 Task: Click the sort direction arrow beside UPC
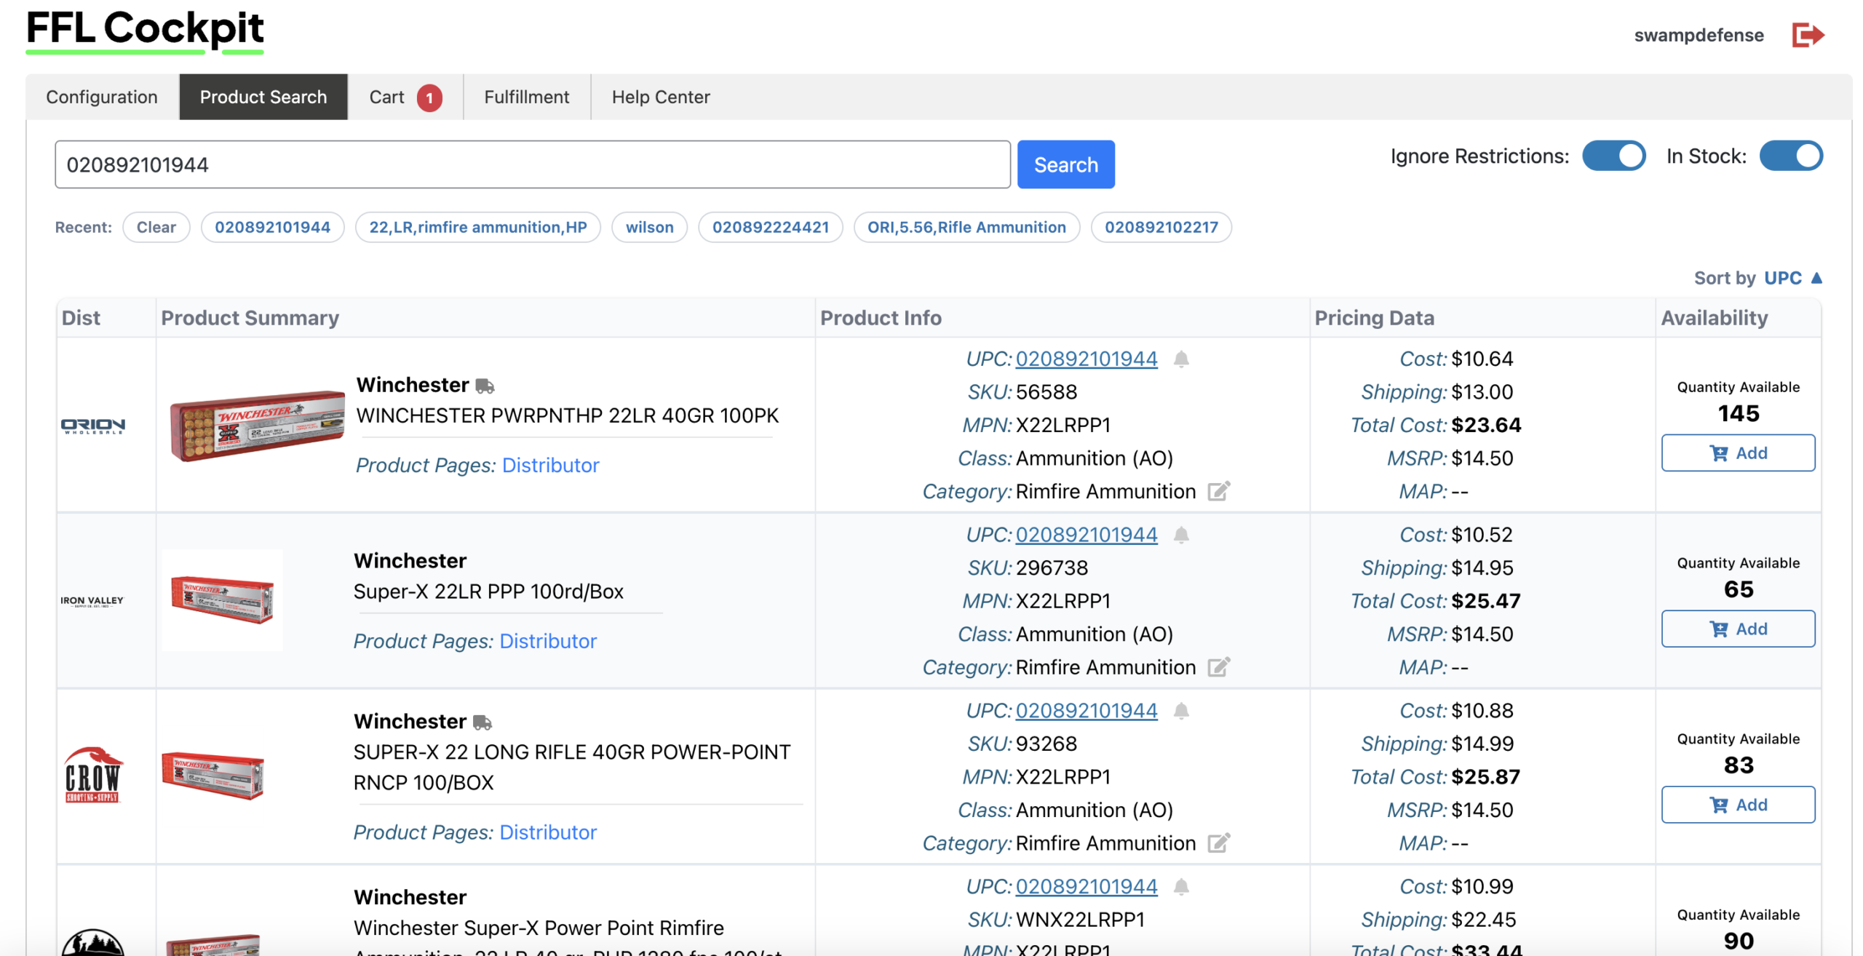click(1816, 278)
